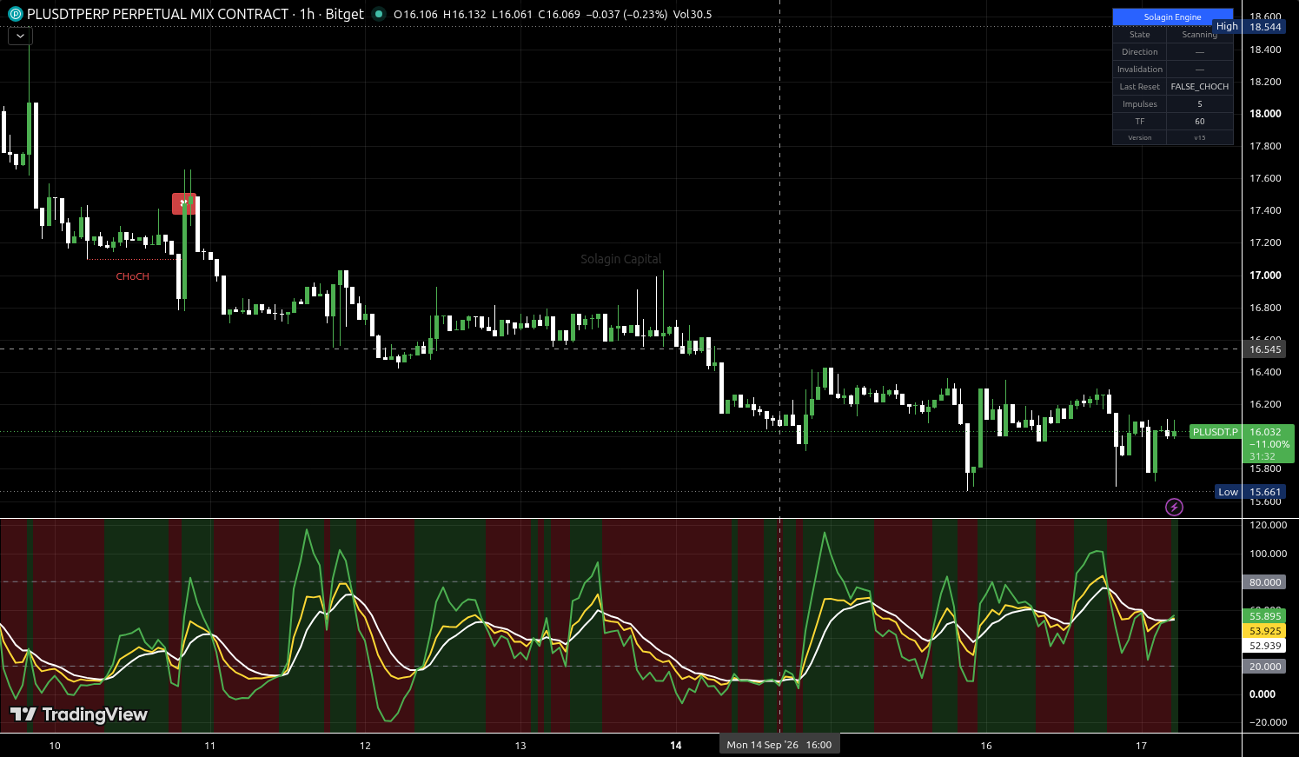Collapse the chart legend with the chevron
The height and width of the screenshot is (757, 1299).
[x=20, y=36]
